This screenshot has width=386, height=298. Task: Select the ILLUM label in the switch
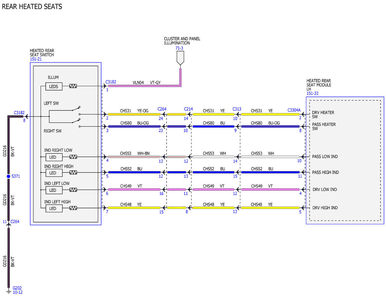(53, 77)
